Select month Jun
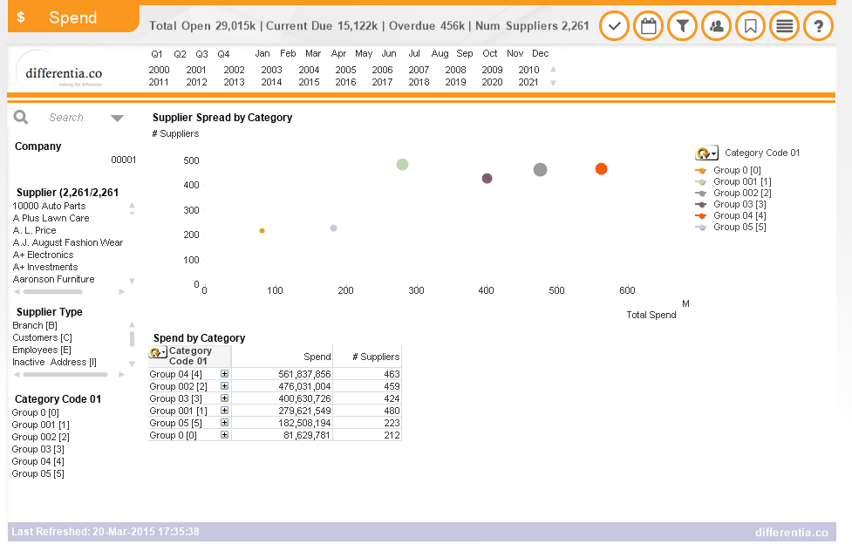 tap(389, 53)
